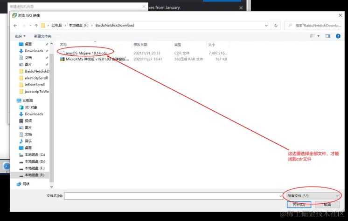Image resolution: width=348 pixels, height=221 pixels.
Task: Select MicroKMS 神龙版 v19.01.03 archive
Action: click(x=97, y=59)
